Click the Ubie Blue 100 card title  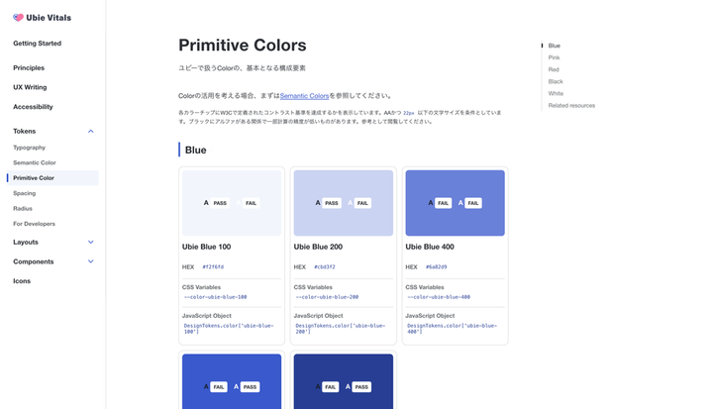pyautogui.click(x=206, y=247)
